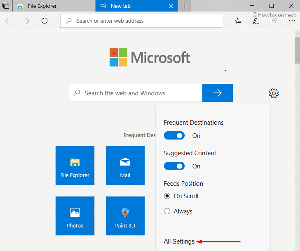Open All Settings link
300x251 pixels.
[x=179, y=242]
